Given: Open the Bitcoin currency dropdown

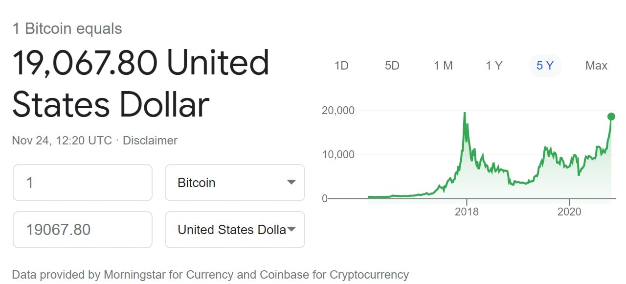Looking at the screenshot, I should coord(235,183).
